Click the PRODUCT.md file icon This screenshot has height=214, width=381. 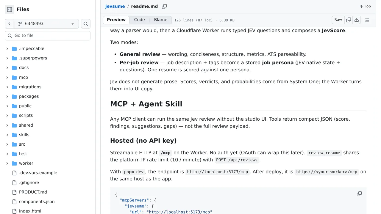[x=14, y=192]
